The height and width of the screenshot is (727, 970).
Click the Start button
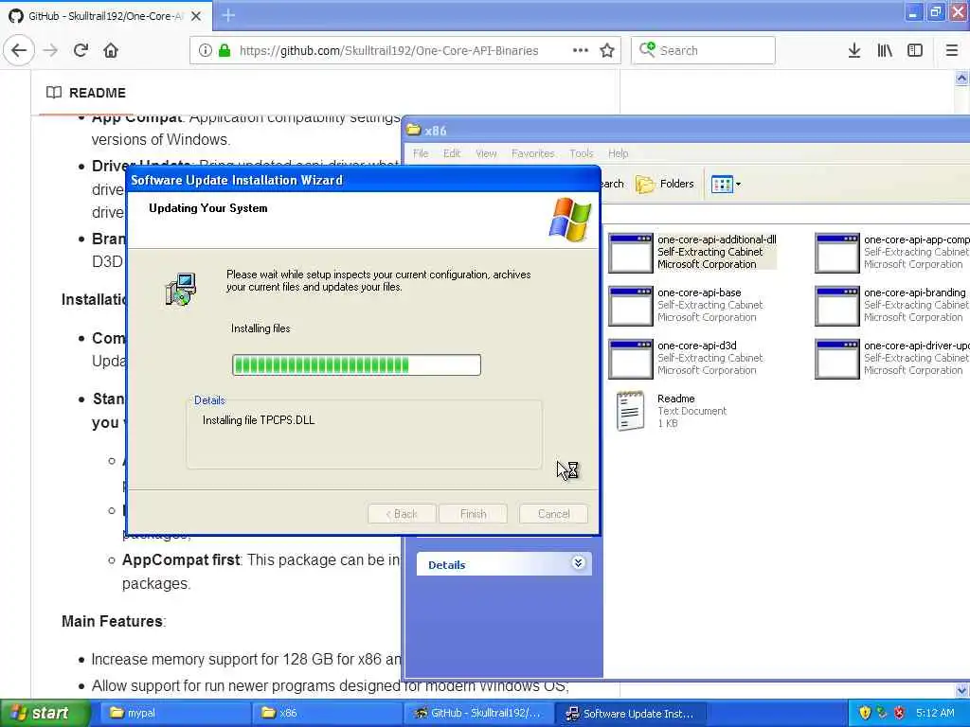click(x=45, y=713)
